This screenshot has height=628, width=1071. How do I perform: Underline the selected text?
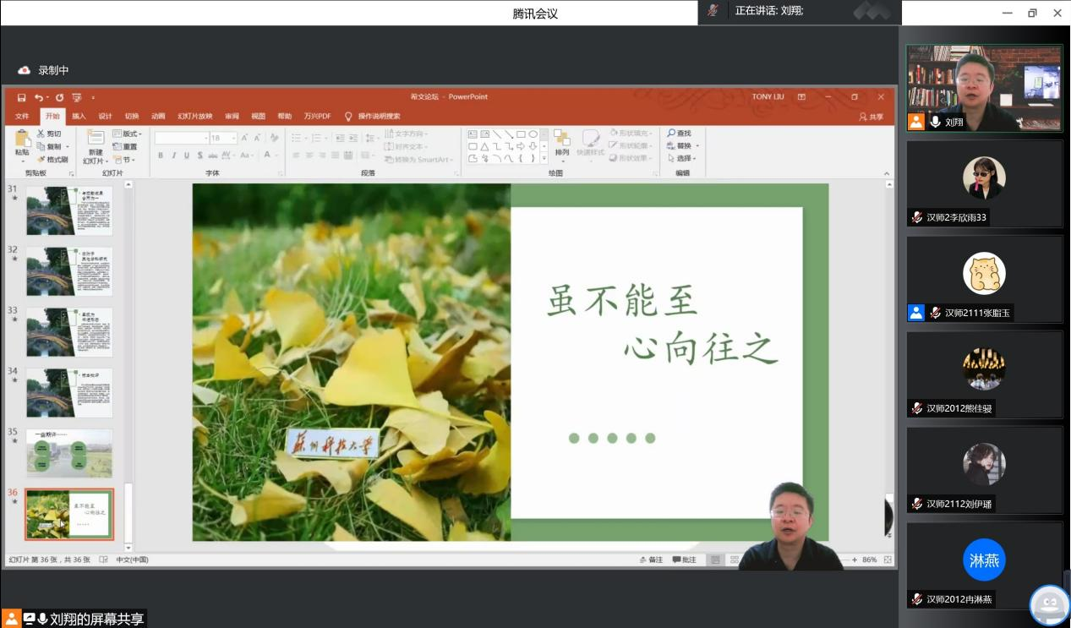[x=187, y=156]
